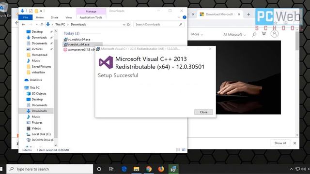Click the Explorer back arrow
The height and width of the screenshot is (174, 310).
point(23,25)
